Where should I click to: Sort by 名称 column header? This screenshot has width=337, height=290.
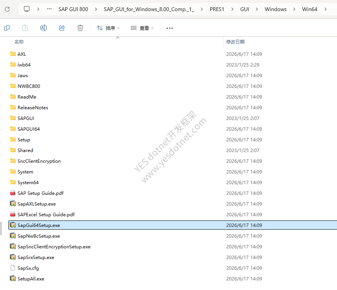pos(19,42)
